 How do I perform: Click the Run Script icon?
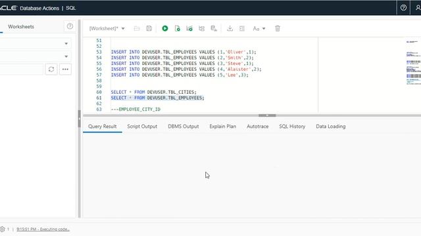pos(177,28)
